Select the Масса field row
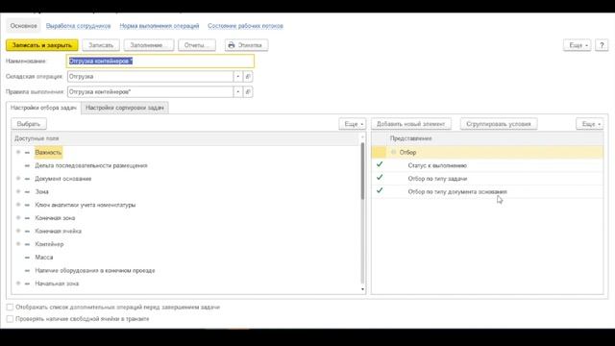 185,258
